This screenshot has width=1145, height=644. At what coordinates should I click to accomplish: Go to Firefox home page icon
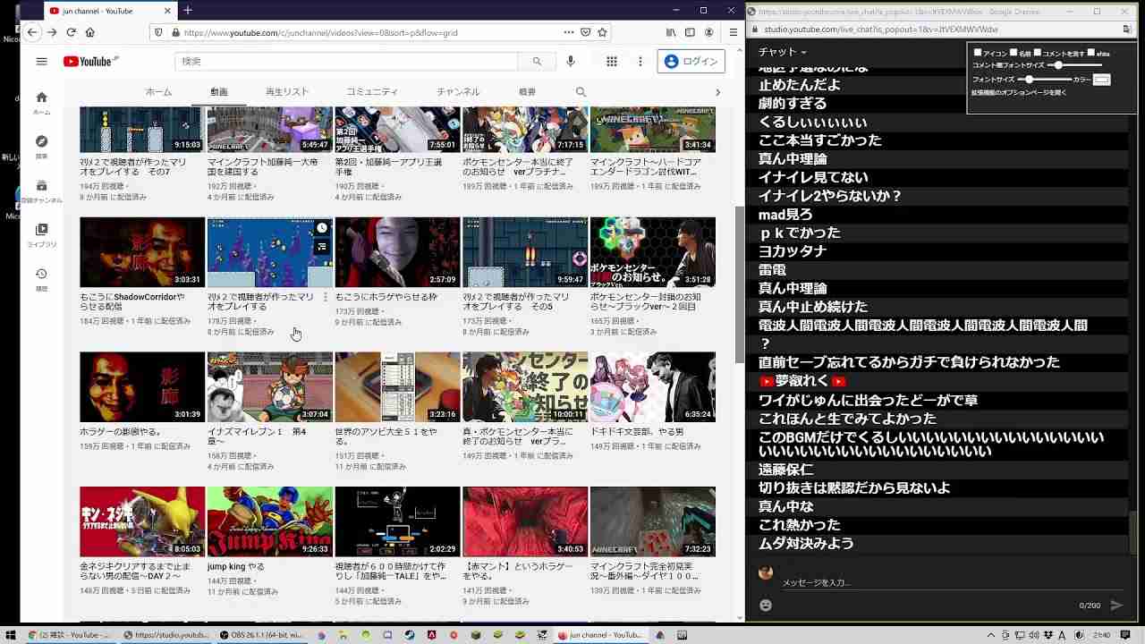(x=89, y=32)
